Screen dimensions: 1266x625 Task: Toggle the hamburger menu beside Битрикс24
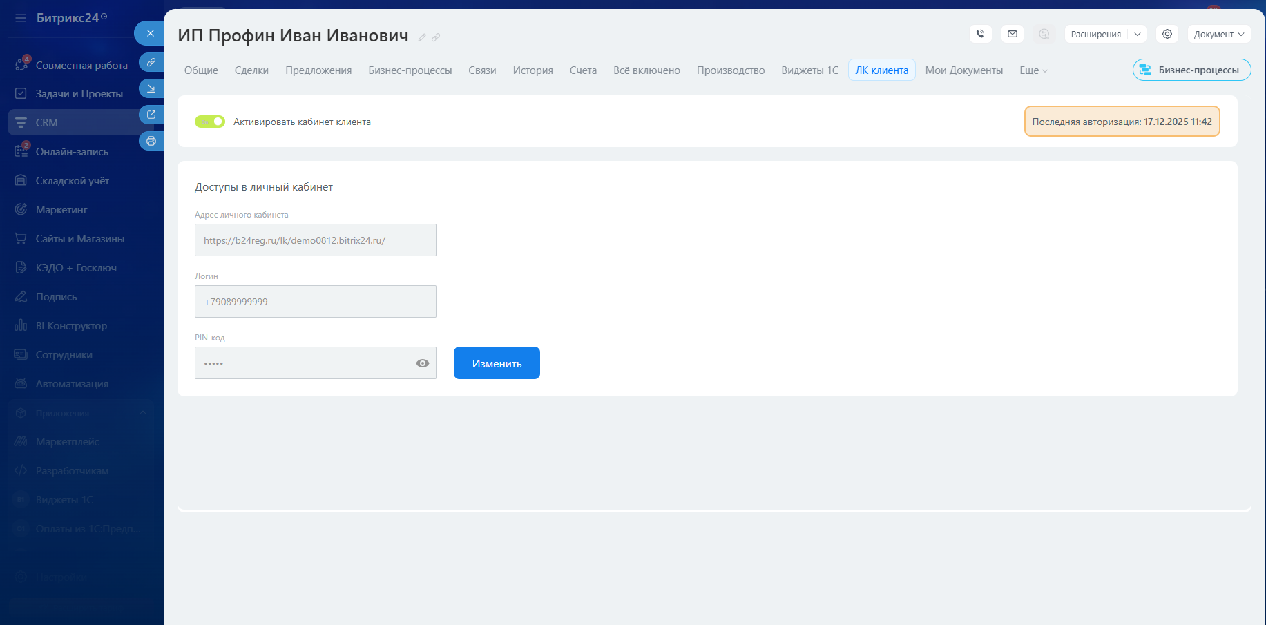[x=21, y=18]
